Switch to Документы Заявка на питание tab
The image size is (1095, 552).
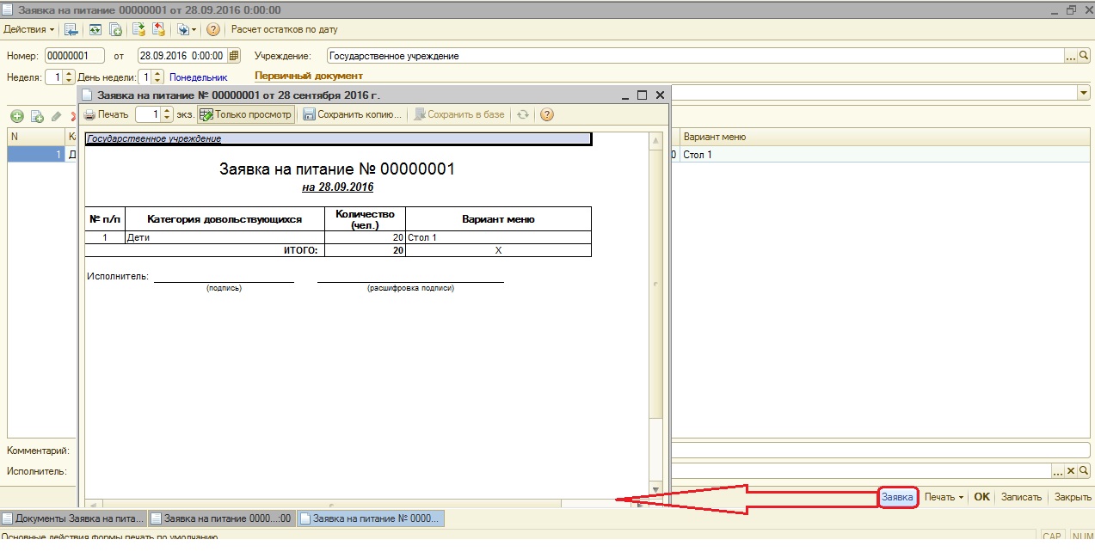(x=73, y=518)
